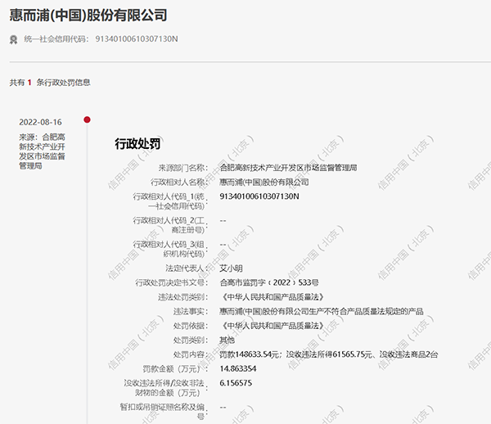Click the credit badge icon beside 统一社会信用代码
This screenshot has width=491, height=424.
point(13,39)
